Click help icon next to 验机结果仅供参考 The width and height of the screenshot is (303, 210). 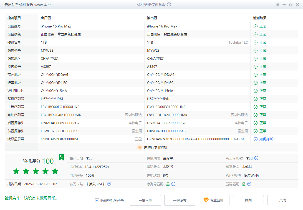[x=169, y=4]
